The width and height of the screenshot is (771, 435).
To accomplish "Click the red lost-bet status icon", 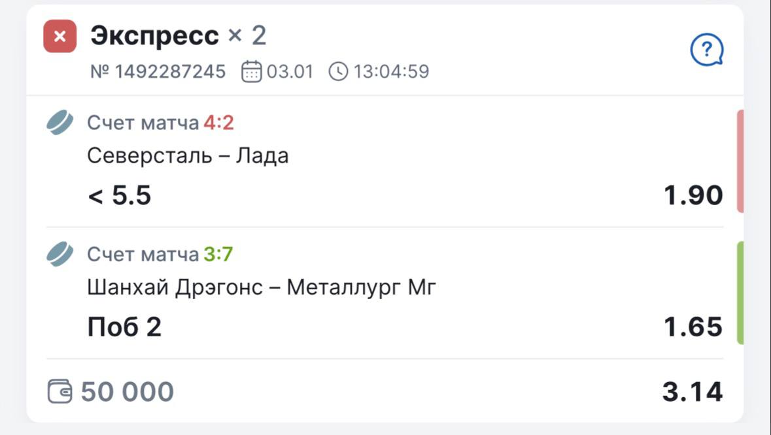I will pos(60,37).
